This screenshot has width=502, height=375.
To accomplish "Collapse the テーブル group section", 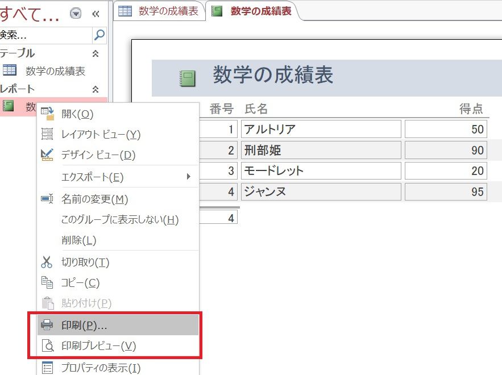I will pyautogui.click(x=96, y=53).
